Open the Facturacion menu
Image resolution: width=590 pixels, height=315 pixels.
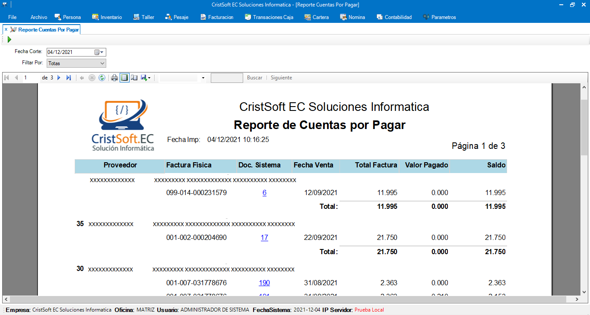coord(217,17)
